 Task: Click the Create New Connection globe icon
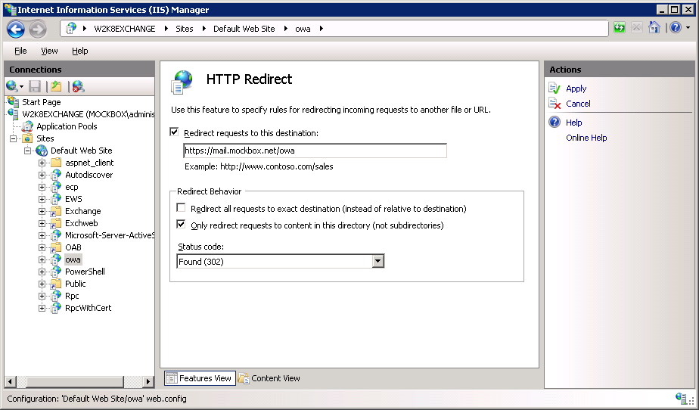coord(12,86)
